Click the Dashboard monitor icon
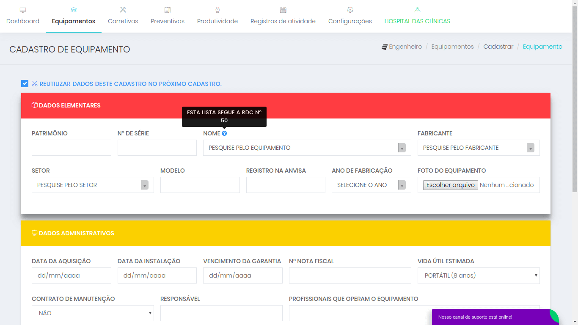The image size is (578, 325). click(x=23, y=10)
